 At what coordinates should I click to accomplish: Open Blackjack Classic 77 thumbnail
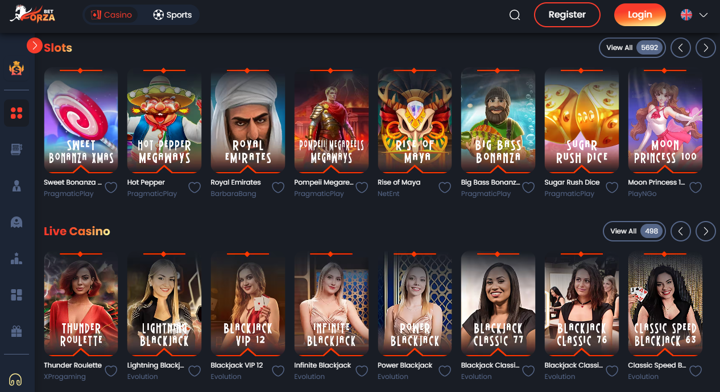[x=498, y=304]
